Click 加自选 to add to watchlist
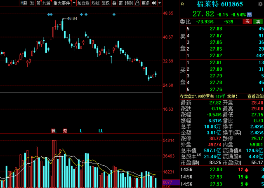 (83, 3)
